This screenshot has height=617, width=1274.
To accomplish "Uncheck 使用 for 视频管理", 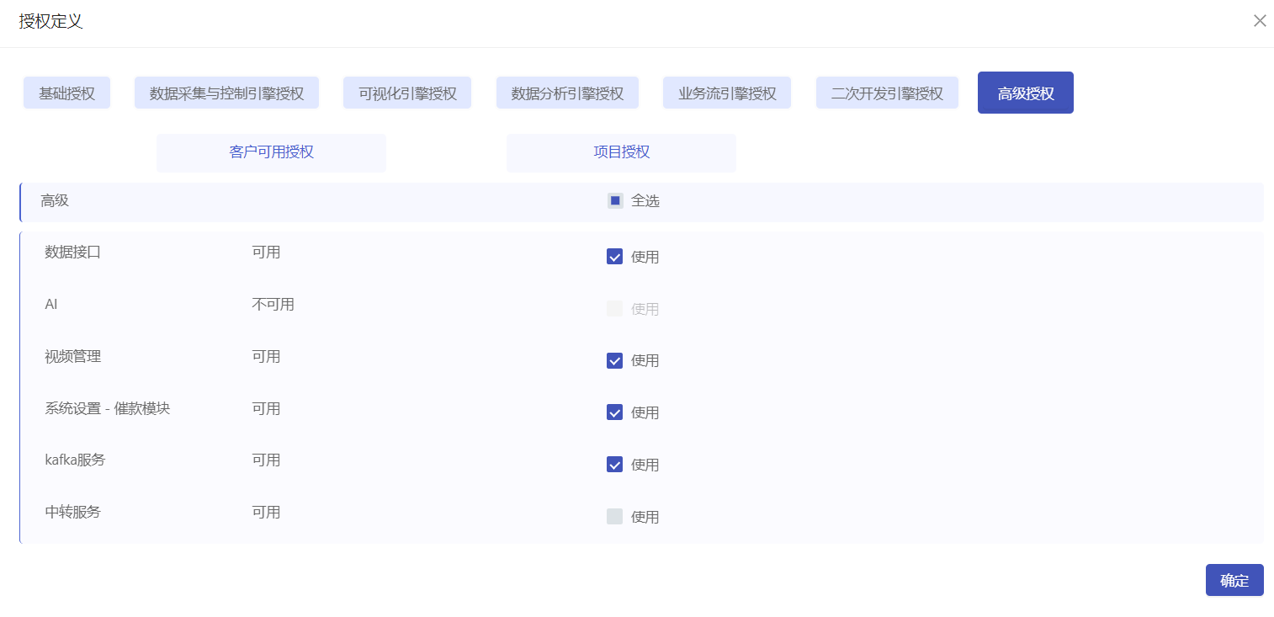I will pos(614,360).
